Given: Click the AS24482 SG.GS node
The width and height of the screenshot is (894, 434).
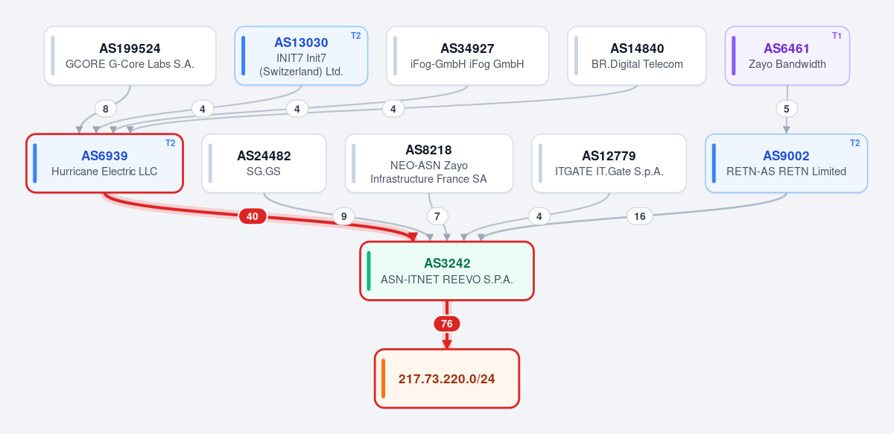Looking at the screenshot, I should tap(264, 163).
